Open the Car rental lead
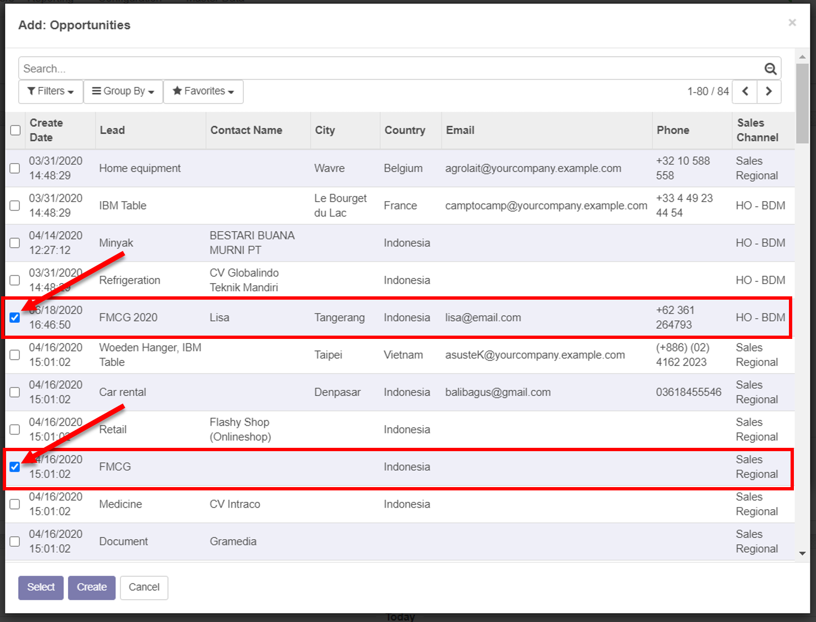This screenshot has width=816, height=622. (123, 392)
